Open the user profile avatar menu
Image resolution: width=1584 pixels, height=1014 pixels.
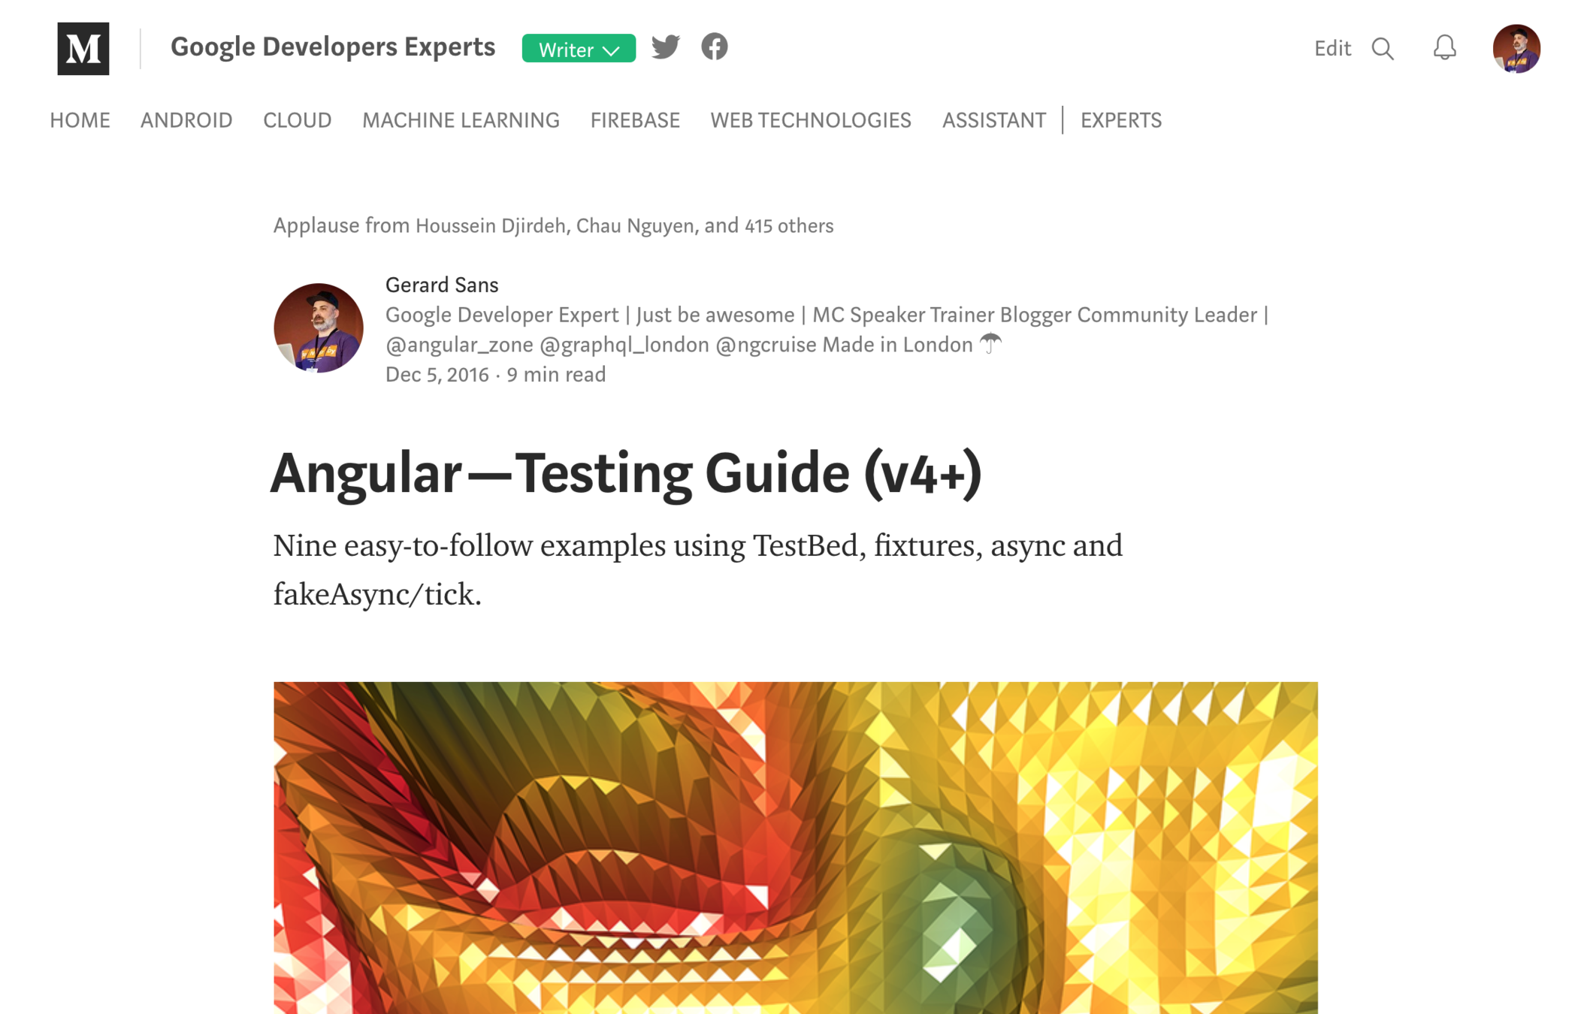coord(1516,49)
